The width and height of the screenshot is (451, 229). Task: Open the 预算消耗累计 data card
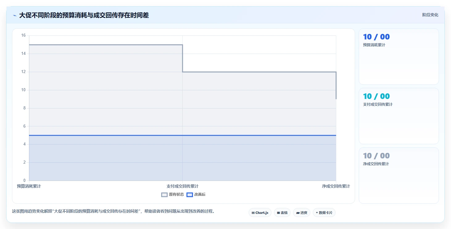coord(399,56)
